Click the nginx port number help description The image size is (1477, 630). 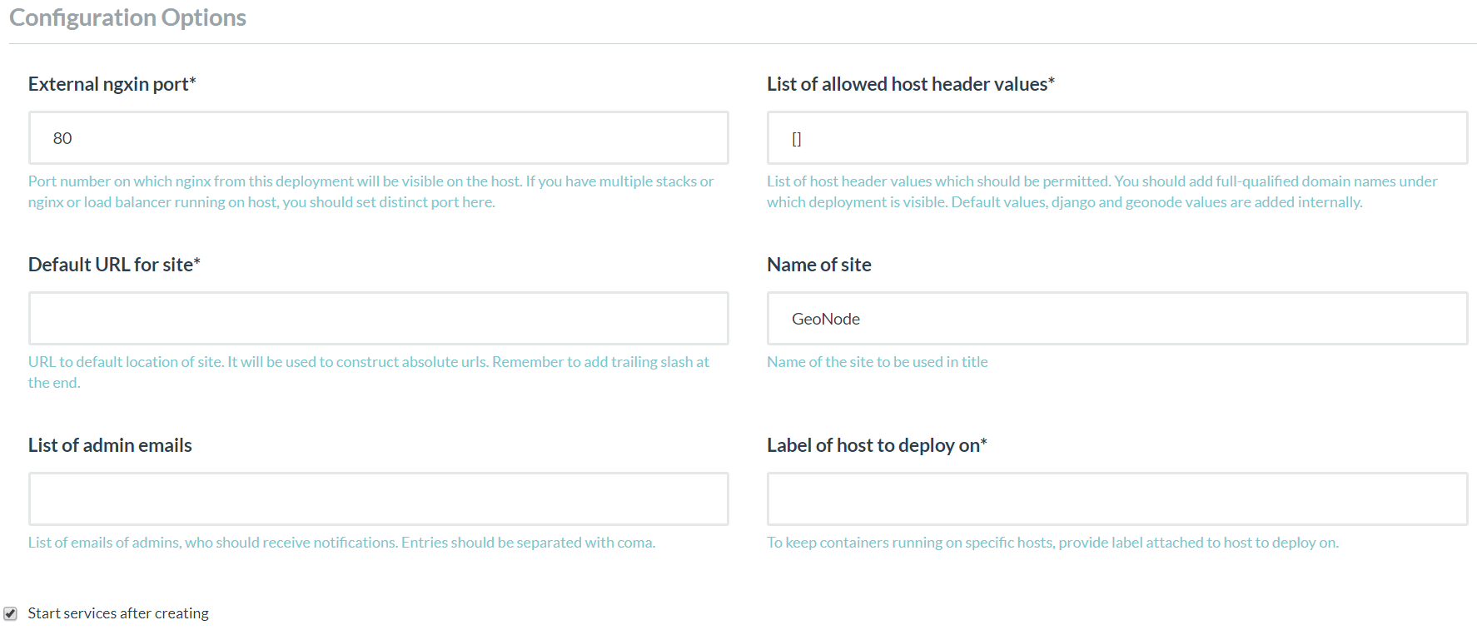pos(370,191)
